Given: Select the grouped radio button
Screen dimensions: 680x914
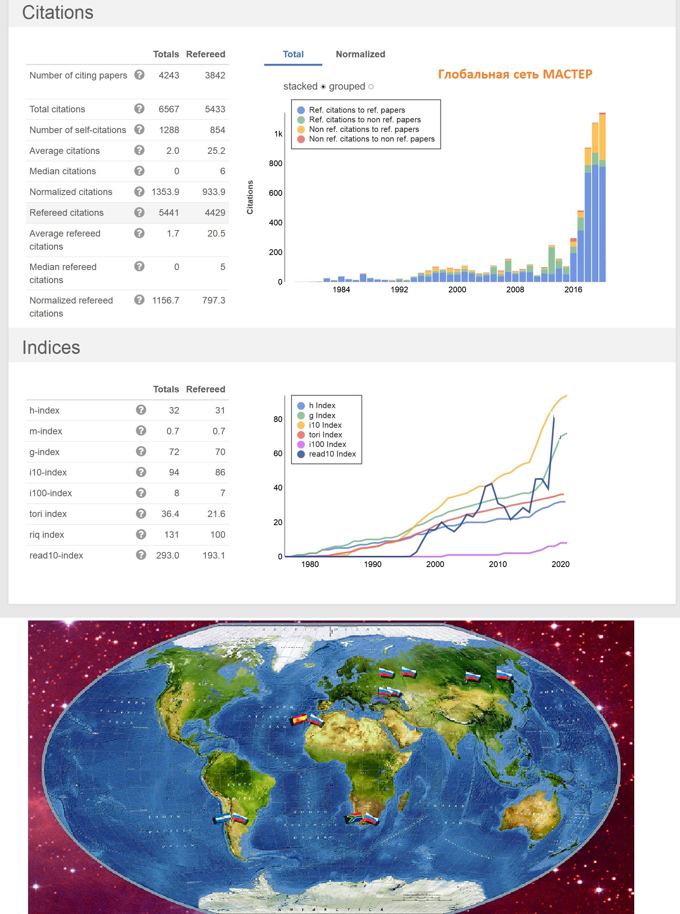Looking at the screenshot, I should tap(371, 87).
